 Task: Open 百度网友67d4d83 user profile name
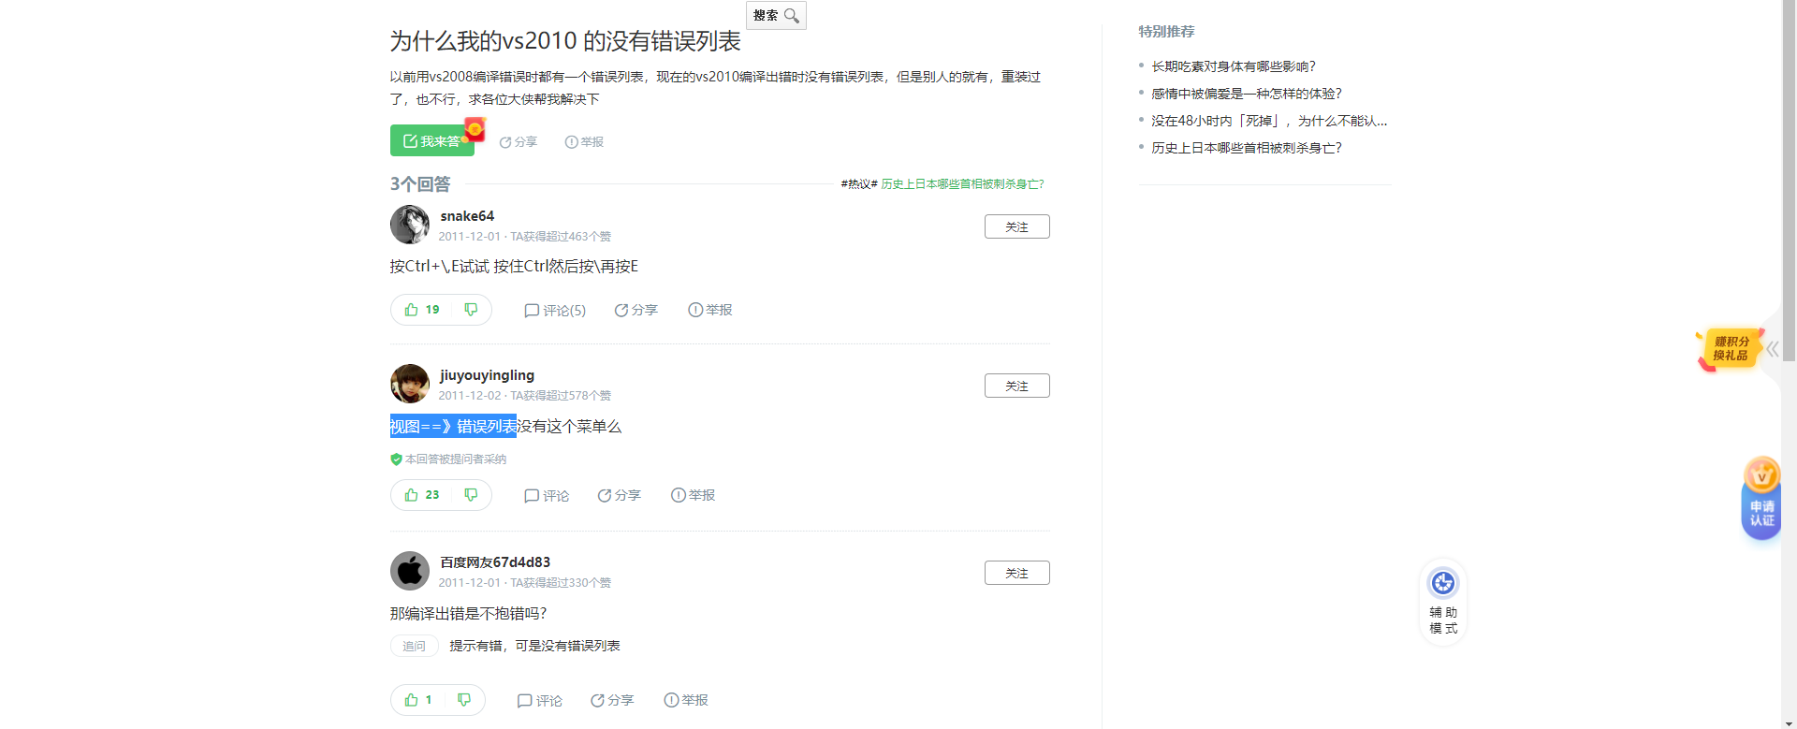point(495,562)
